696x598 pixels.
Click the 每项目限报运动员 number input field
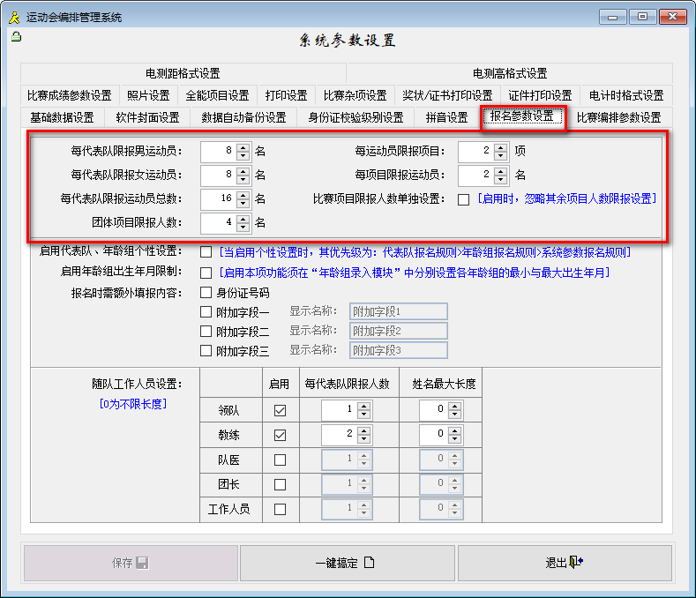(476, 175)
